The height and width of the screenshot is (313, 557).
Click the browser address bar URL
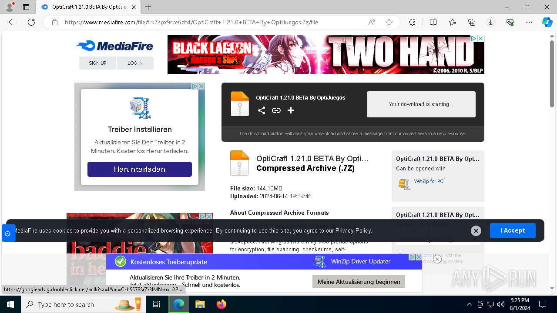pos(191,22)
